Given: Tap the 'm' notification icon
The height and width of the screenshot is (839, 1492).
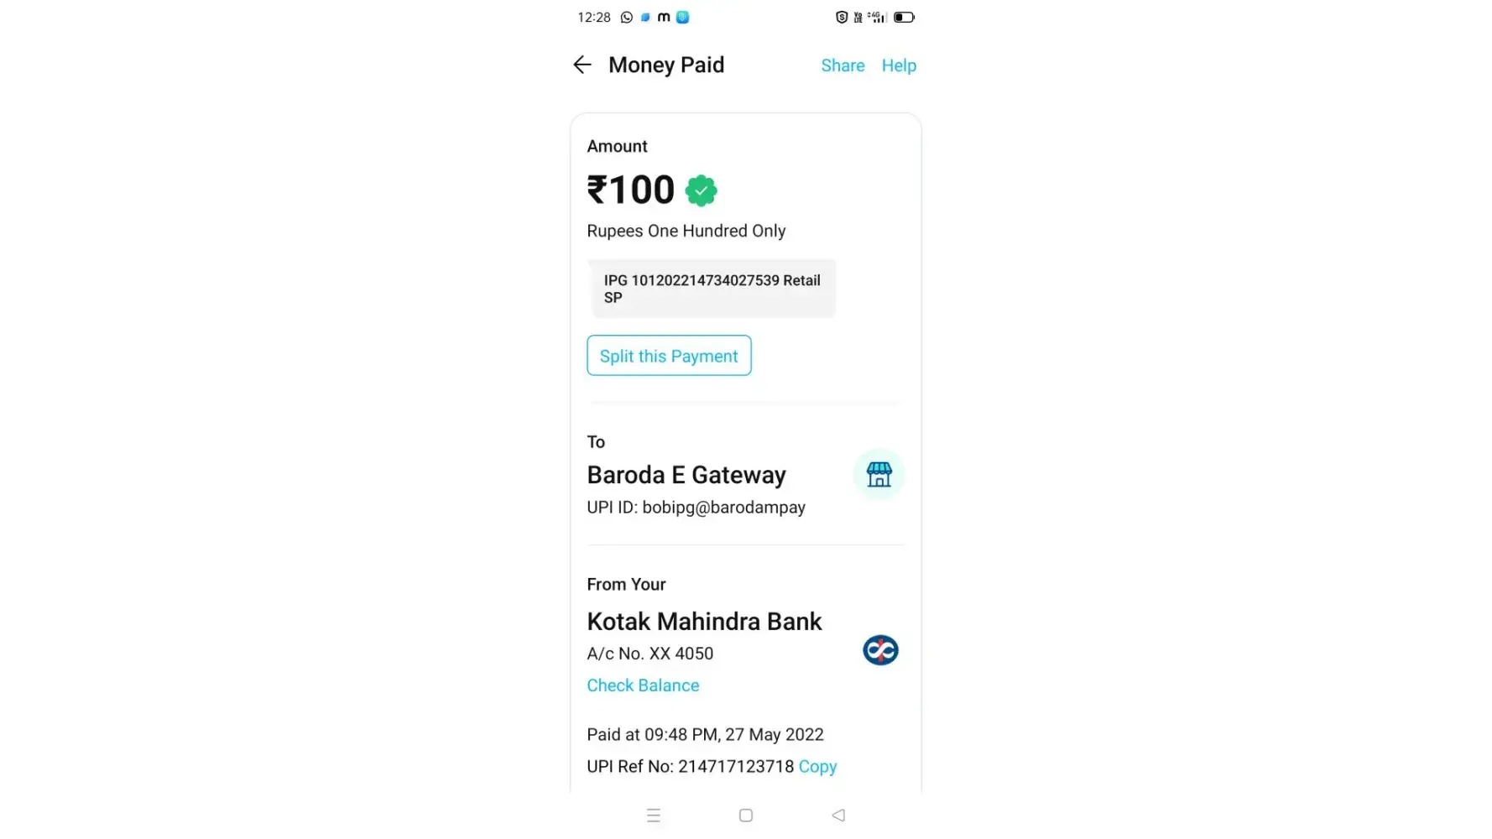Looking at the screenshot, I should pyautogui.click(x=664, y=17).
